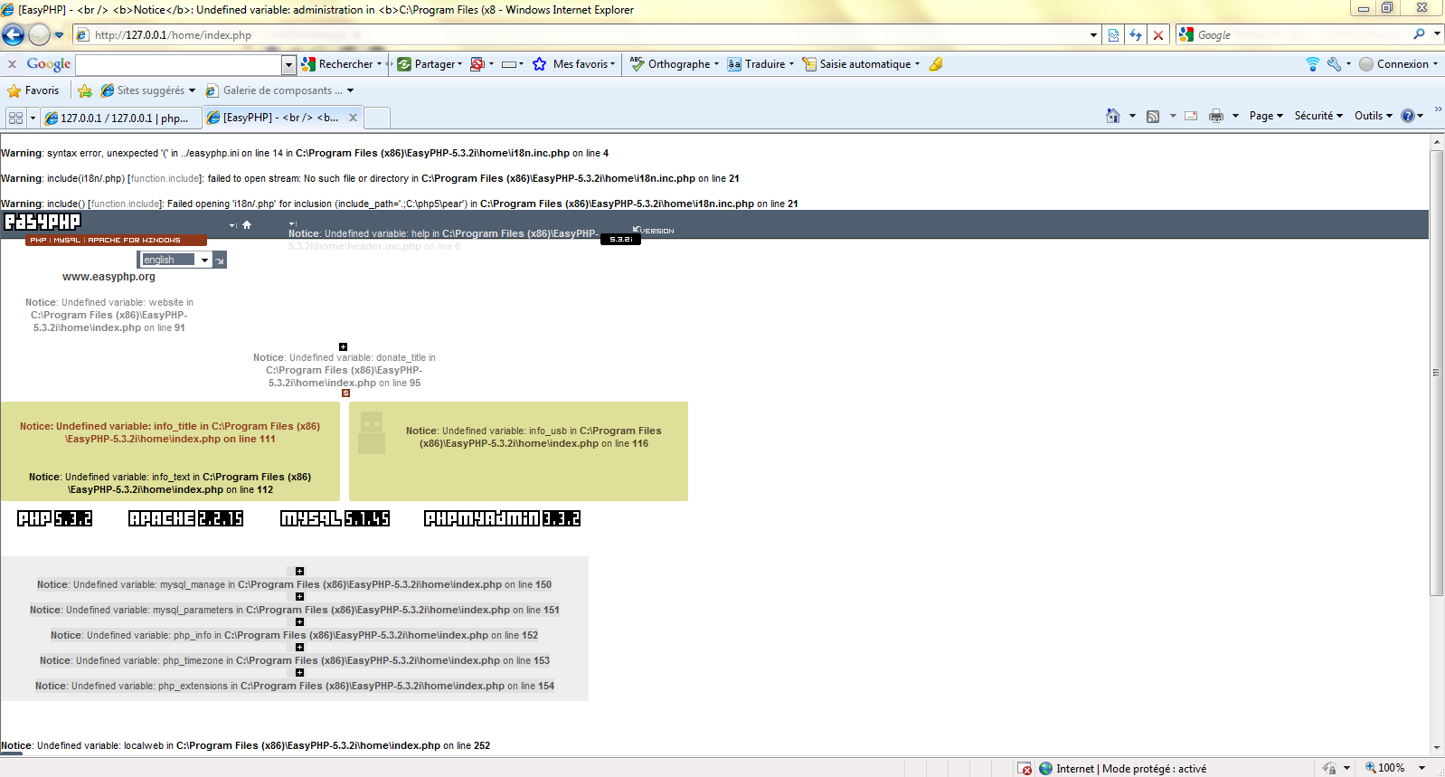Open the Sécurité menu

pos(1318,116)
